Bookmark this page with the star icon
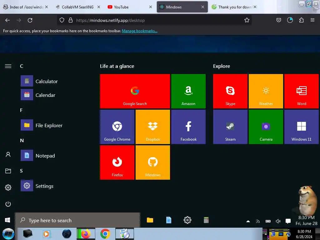 point(247,20)
